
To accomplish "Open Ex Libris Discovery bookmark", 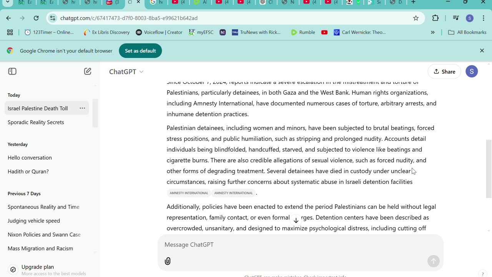I will tap(106, 32).
